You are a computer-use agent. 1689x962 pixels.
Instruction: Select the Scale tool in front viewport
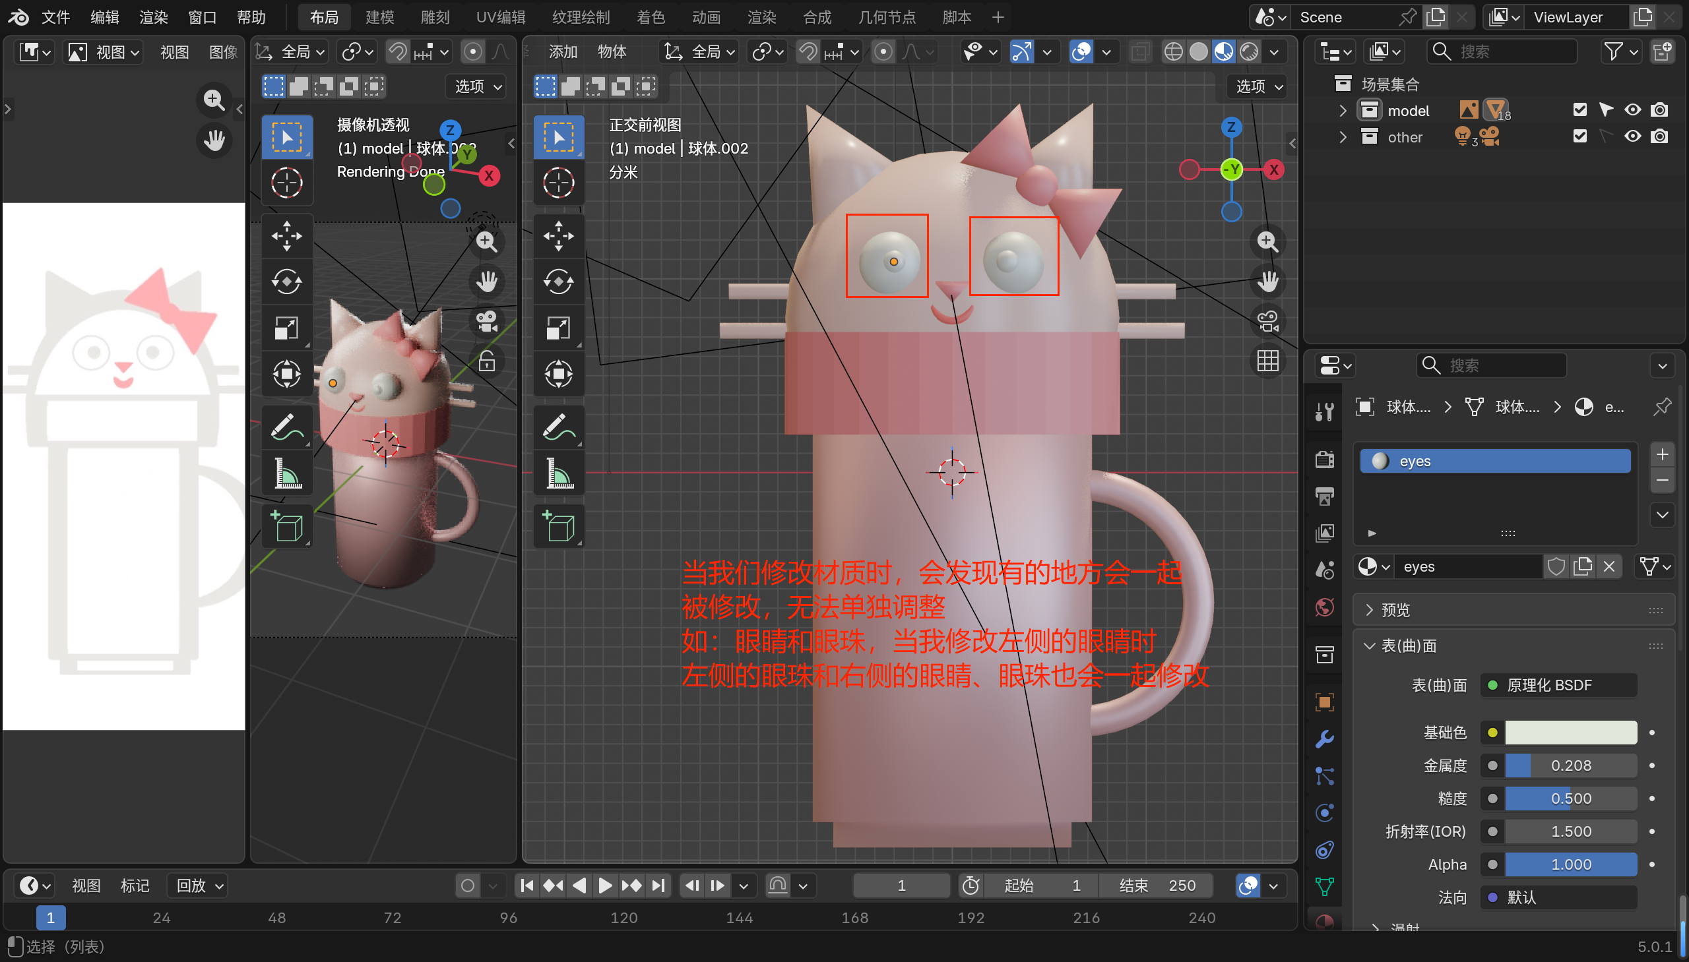coord(559,328)
